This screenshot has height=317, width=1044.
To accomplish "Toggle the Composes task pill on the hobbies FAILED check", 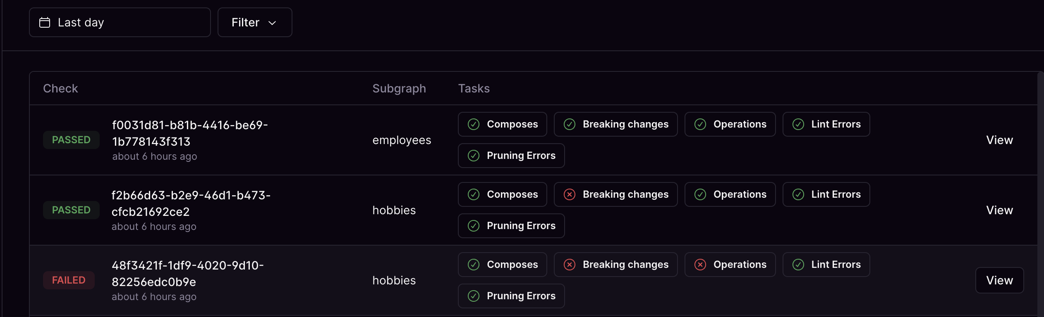I will coord(502,265).
